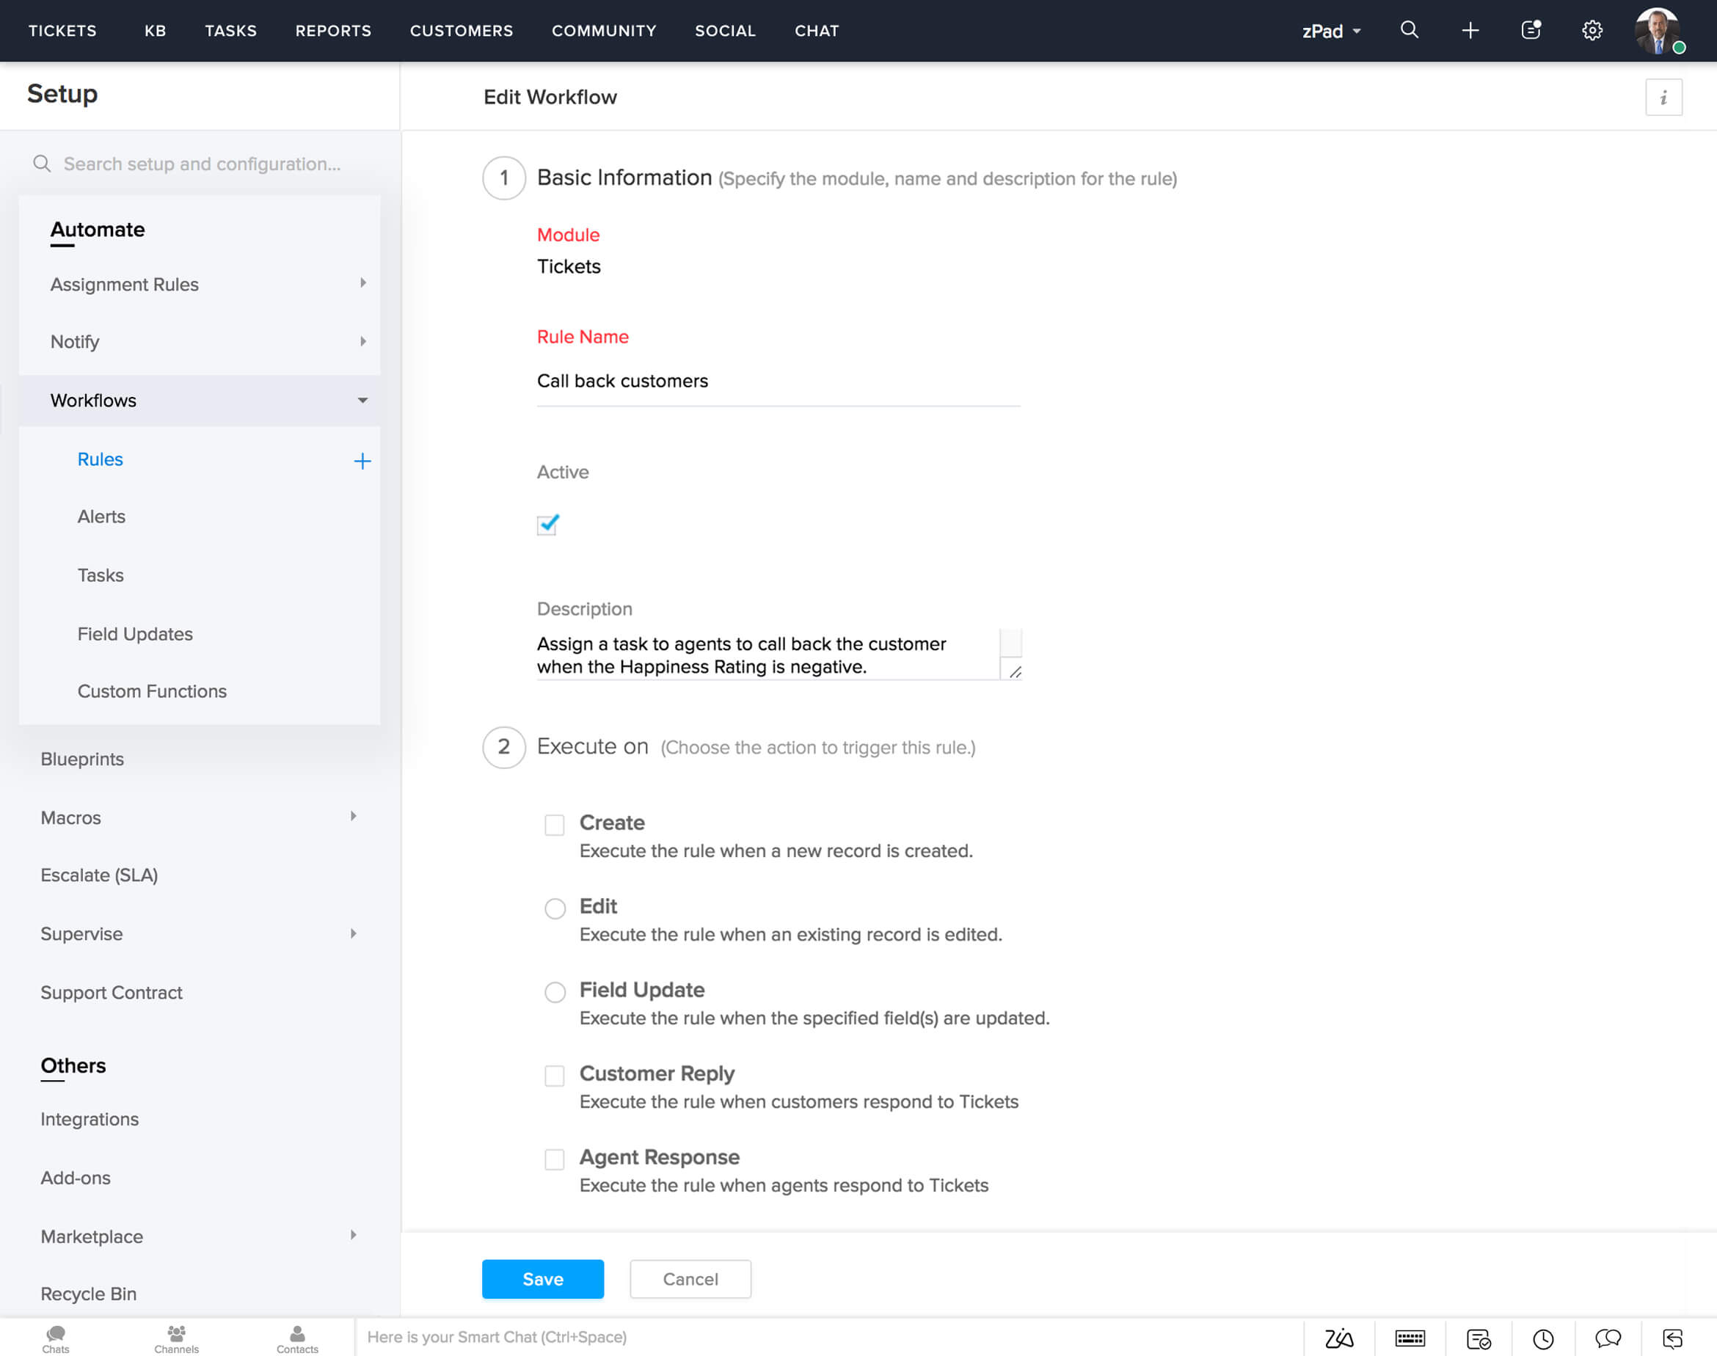The width and height of the screenshot is (1717, 1356).
Task: Click the Save button for the workflow
Action: point(544,1278)
